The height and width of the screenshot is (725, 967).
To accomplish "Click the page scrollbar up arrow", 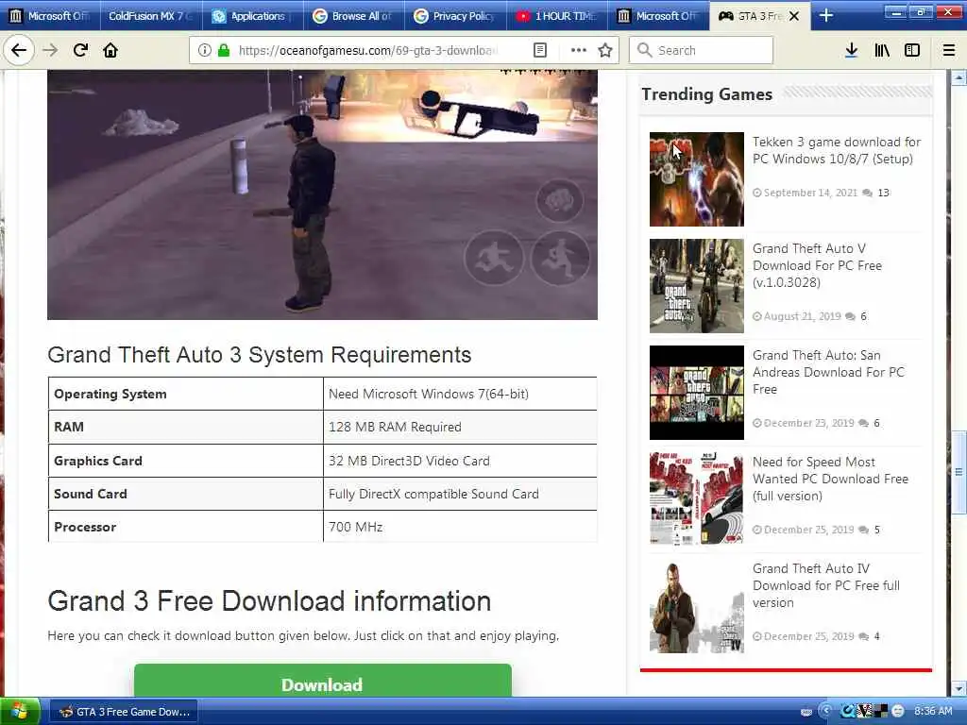I will (959, 77).
